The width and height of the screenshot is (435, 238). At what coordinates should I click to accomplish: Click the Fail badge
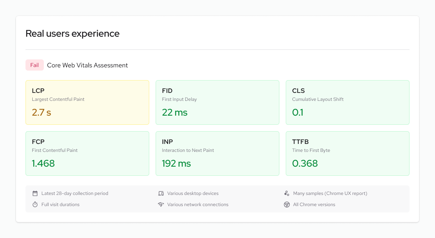[x=34, y=65]
